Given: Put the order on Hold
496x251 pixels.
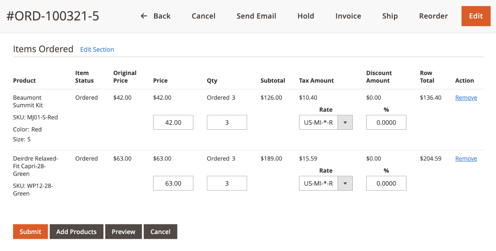Looking at the screenshot, I should tap(306, 16).
